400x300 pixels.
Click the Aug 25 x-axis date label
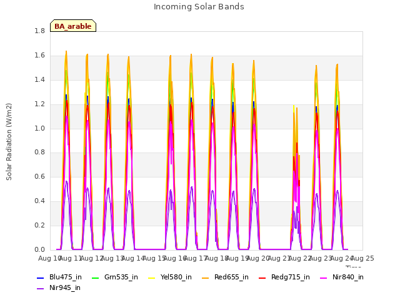362,259
